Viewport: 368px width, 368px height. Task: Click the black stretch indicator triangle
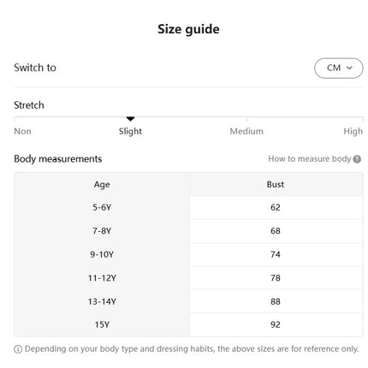[x=130, y=119]
